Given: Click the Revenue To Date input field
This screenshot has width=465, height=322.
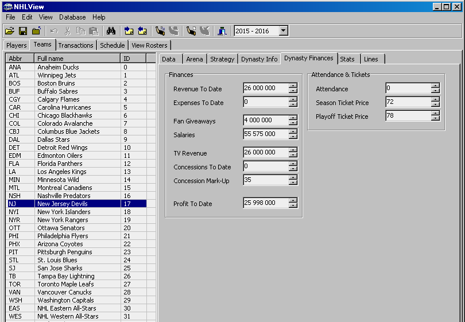Looking at the screenshot, I should coord(266,88).
